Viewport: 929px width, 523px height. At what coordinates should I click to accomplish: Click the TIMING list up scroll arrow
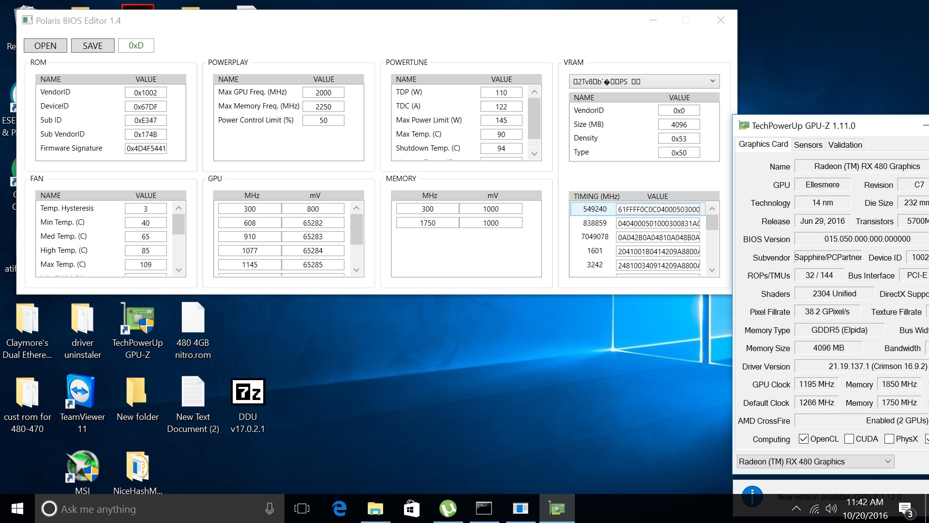pos(712,209)
